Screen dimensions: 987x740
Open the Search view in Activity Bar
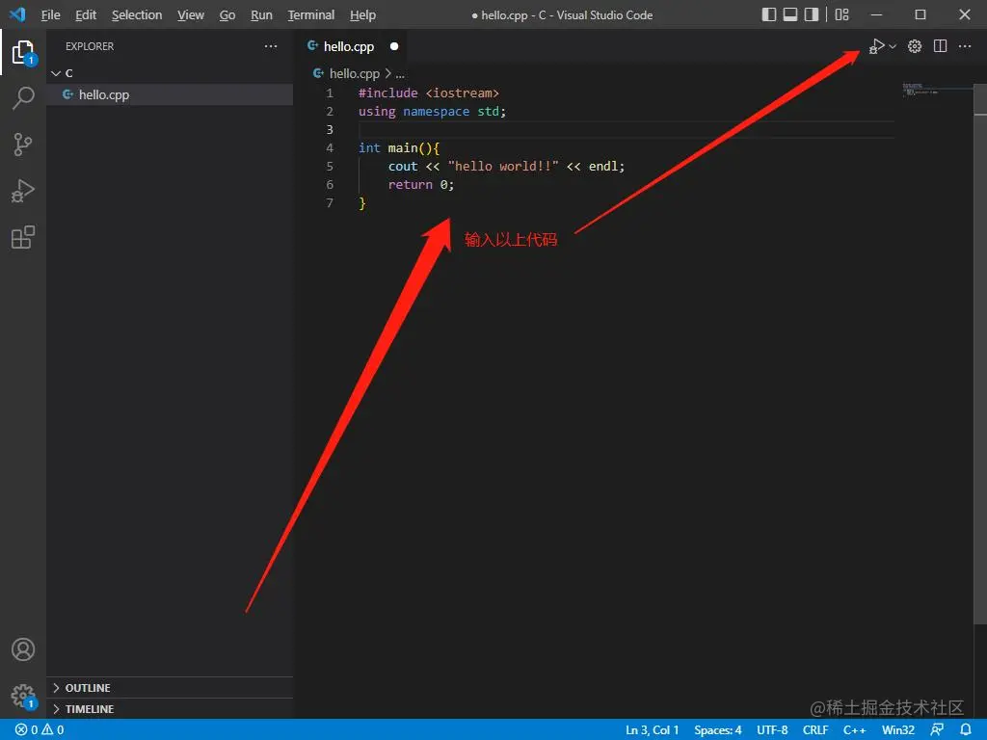(x=23, y=97)
